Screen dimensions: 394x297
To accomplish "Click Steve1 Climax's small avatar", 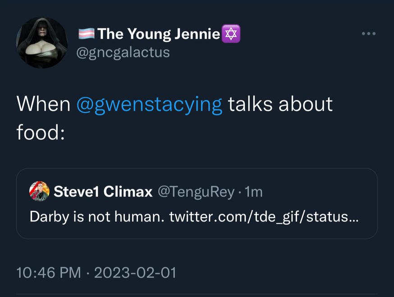I will 39,192.
